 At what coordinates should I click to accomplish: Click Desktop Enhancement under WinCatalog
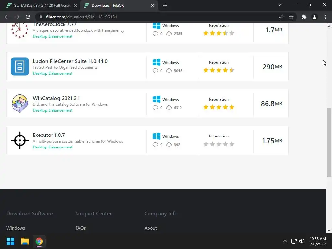coord(53,110)
